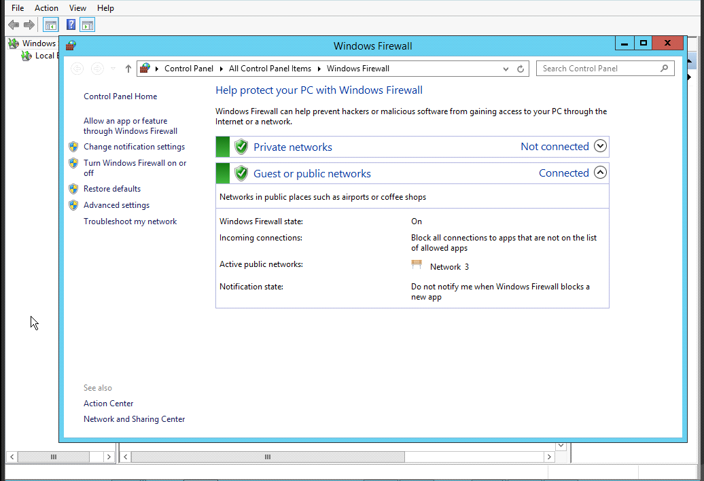This screenshot has width=704, height=481.
Task: Collapse the Guest or public networks section
Action: 600,173
